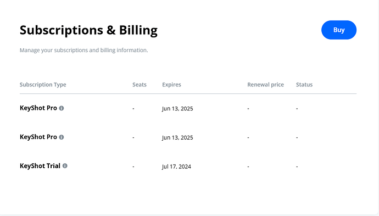
Task: Select the Status dash for KeyShot Trial
Action: coord(297,167)
